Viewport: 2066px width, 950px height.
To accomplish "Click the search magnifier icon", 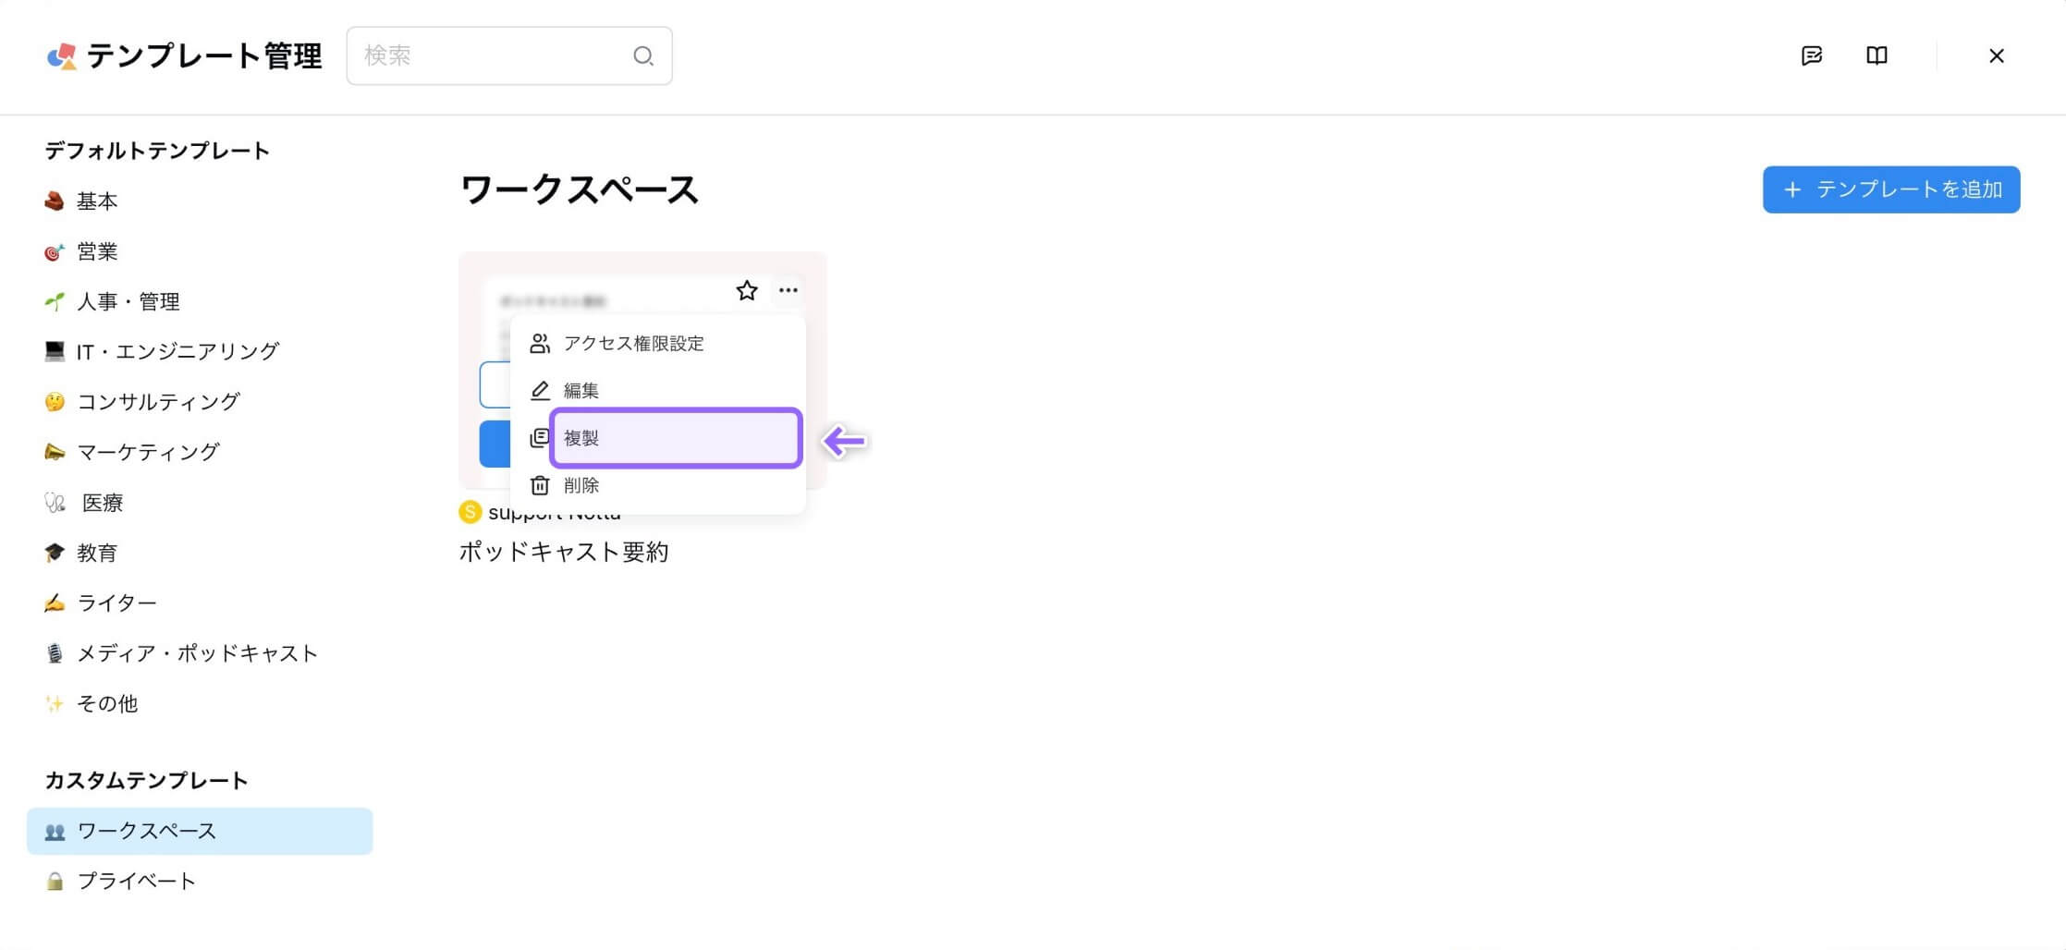I will click(643, 56).
